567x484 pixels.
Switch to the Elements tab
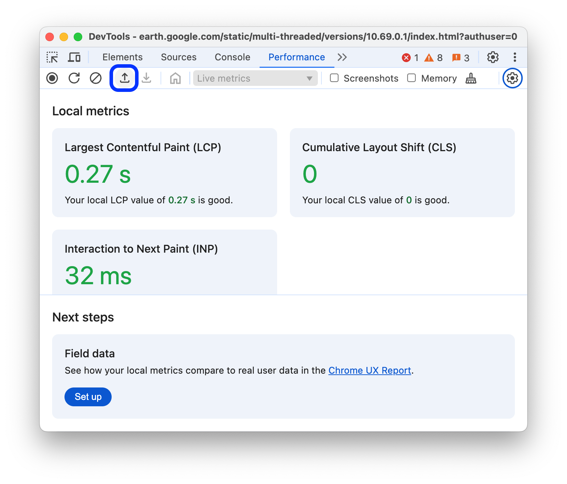tap(122, 57)
